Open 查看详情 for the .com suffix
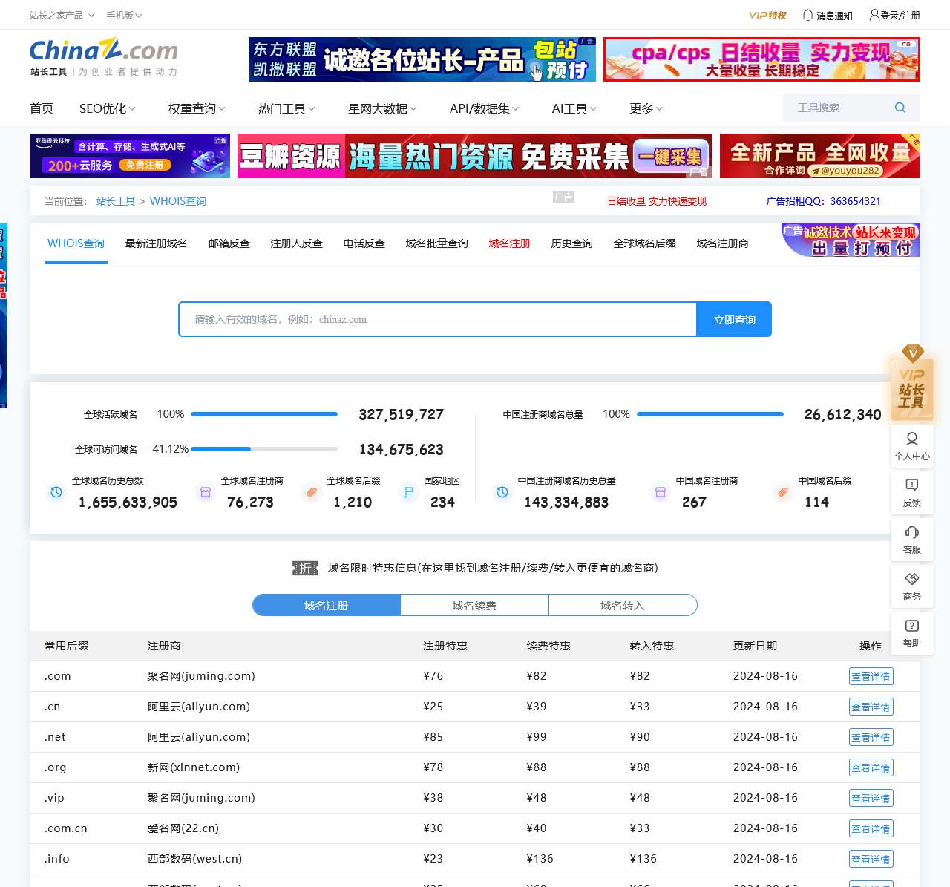950x887 pixels. pos(871,676)
